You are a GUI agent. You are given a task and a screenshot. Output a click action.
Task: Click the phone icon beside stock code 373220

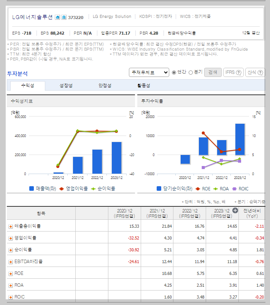64,17
